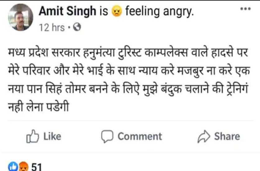Open Amit Singh's profile picture
Image resolution: width=260 pixels, height=171 pixels.
(x=21, y=18)
